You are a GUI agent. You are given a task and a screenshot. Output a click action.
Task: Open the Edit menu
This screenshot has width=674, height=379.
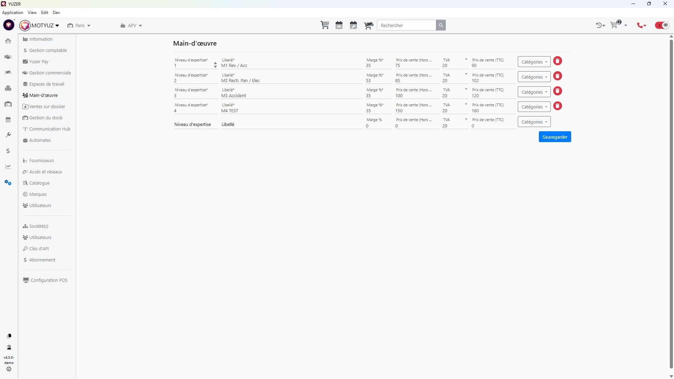44,13
